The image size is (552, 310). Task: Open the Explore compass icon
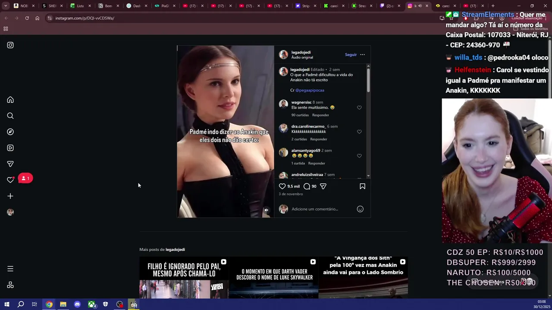10,132
